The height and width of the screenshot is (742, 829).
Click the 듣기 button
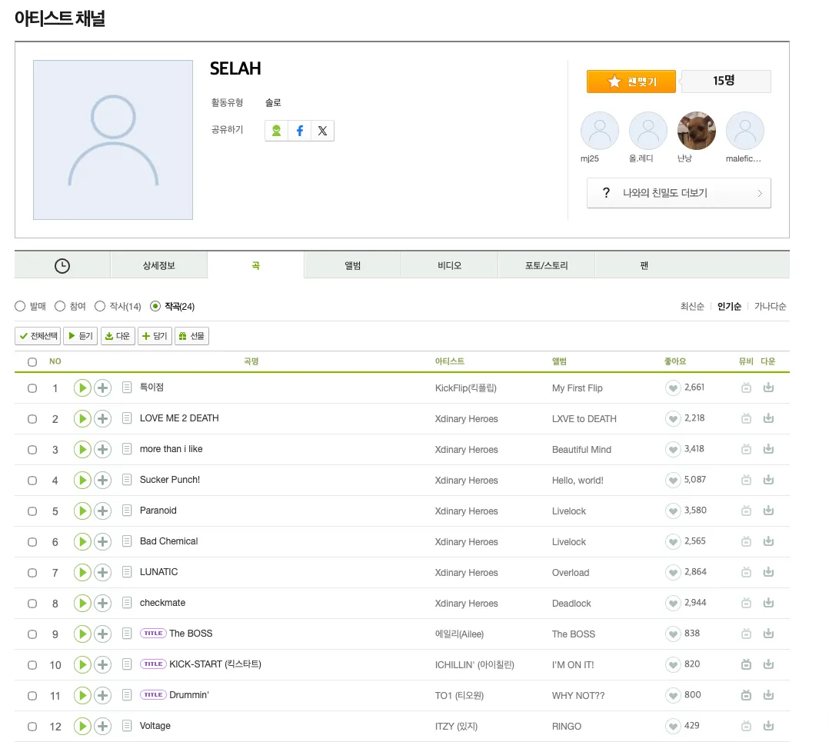80,336
